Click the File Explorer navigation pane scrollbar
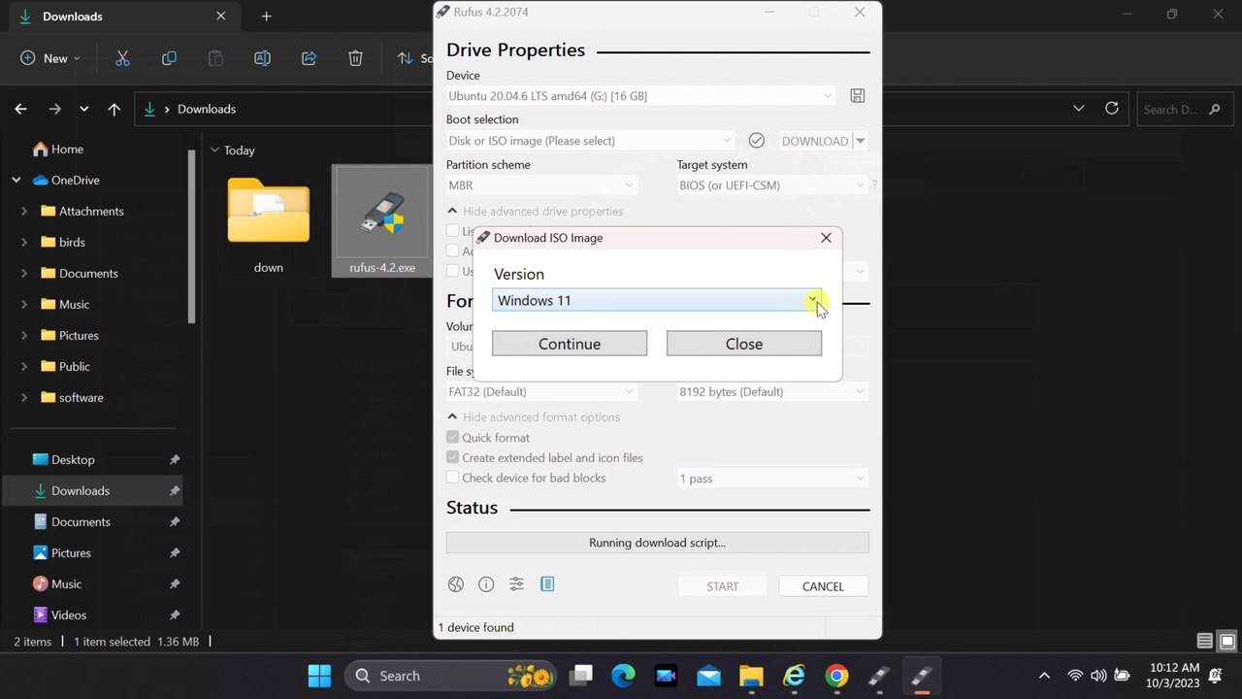Viewport: 1242px width, 699px height. point(192,238)
